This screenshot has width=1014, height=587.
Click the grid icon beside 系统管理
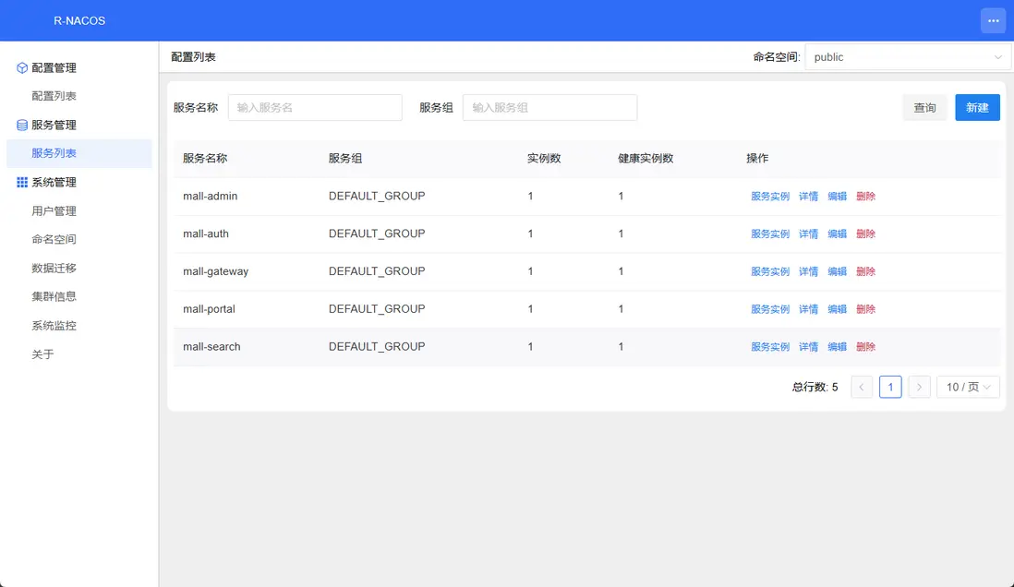click(x=22, y=183)
